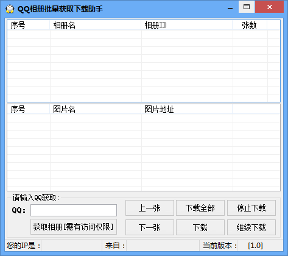
Task: Click the 图片地址 column header
Action: (x=187, y=109)
